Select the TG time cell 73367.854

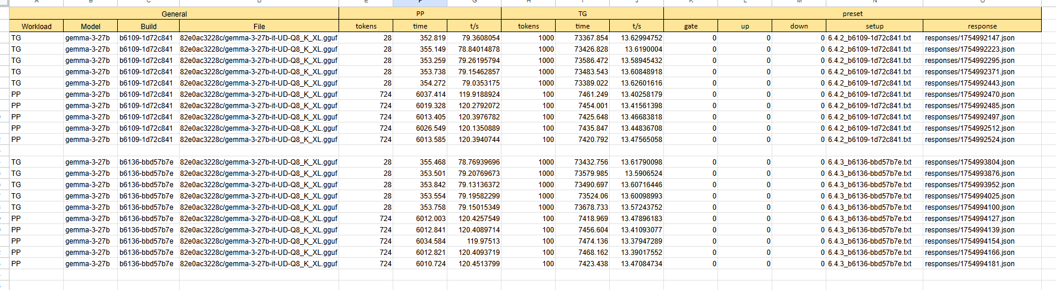[x=582, y=37]
